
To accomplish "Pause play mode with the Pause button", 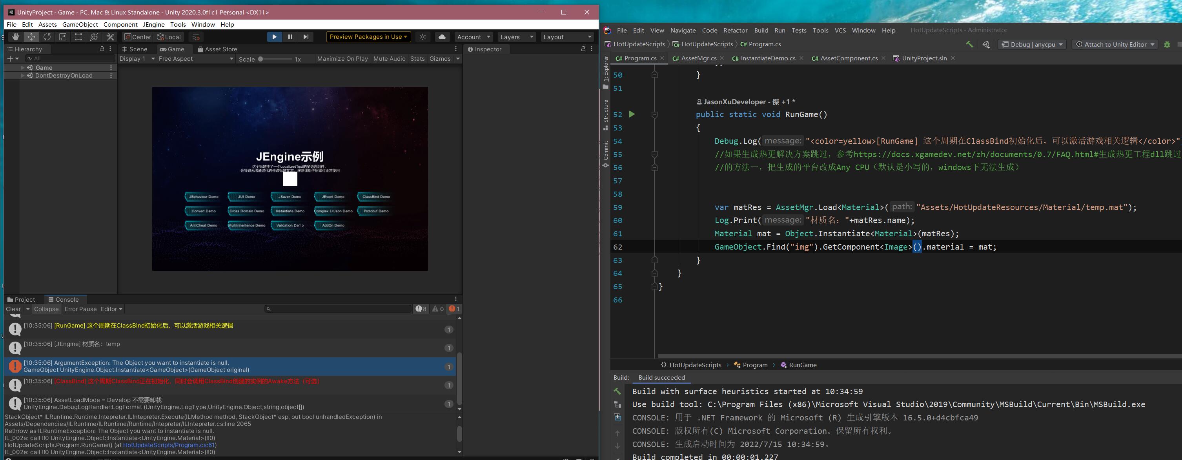I will coord(290,37).
